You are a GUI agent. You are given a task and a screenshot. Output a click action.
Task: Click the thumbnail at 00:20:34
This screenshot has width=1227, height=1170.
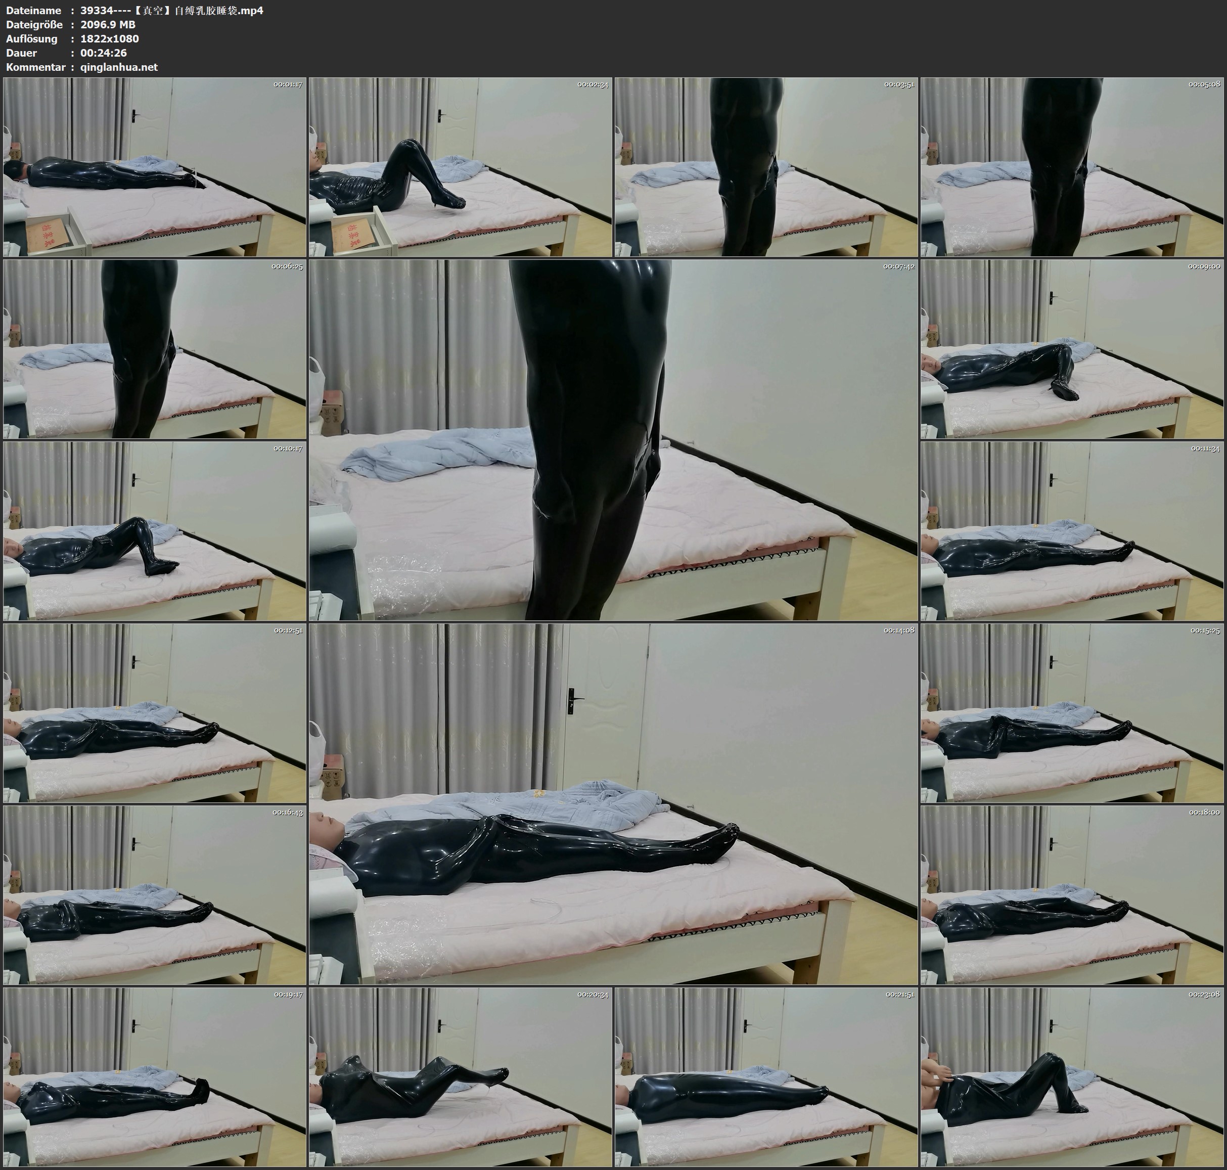[461, 1077]
